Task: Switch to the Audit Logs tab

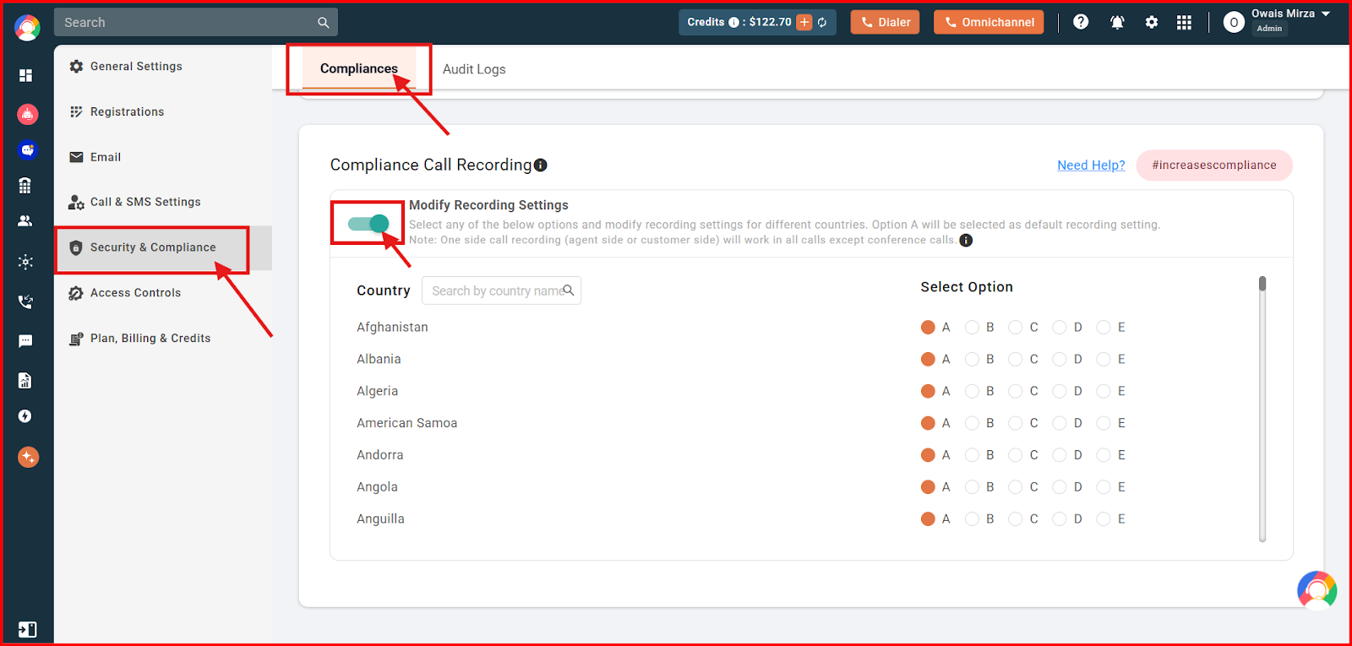Action: click(474, 69)
